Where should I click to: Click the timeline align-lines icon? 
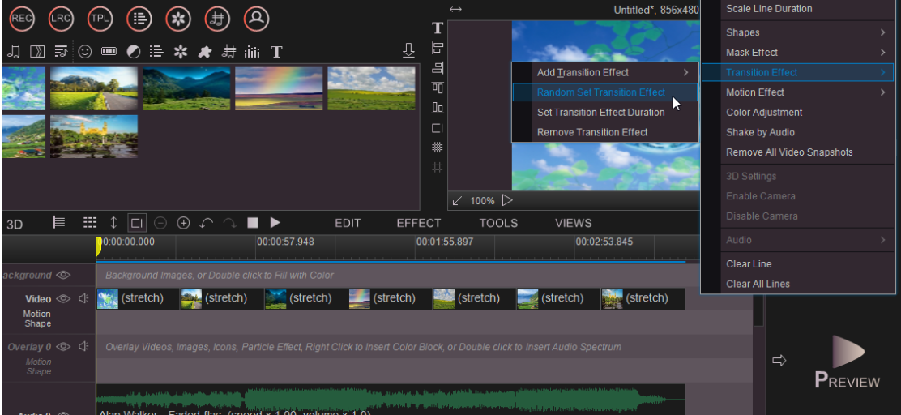tap(58, 222)
